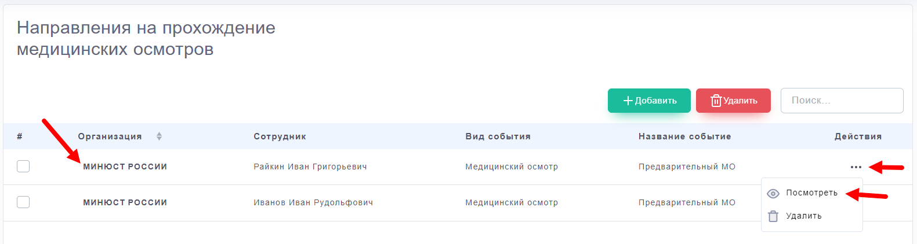
Task: Focus the Поиск search field
Action: click(x=842, y=101)
